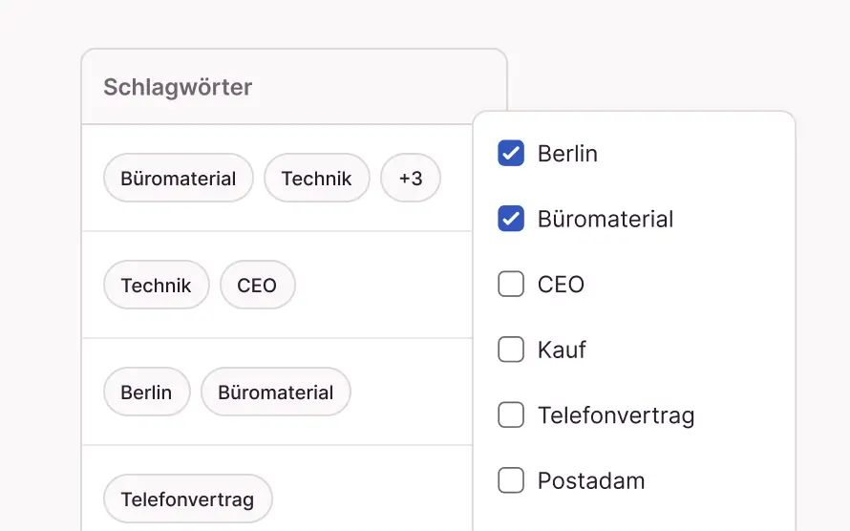Choose the CEO label in dropdown list
The height and width of the screenshot is (531, 850).
click(x=561, y=284)
